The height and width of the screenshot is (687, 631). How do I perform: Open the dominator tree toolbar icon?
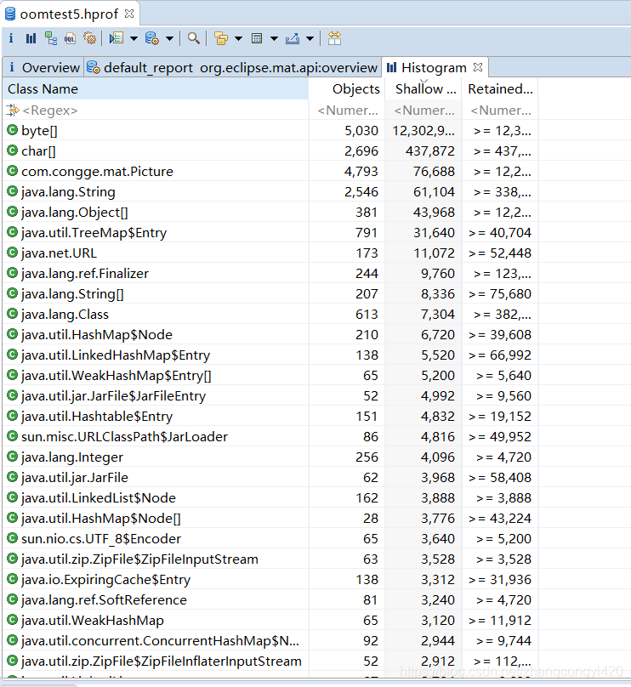pos(51,38)
